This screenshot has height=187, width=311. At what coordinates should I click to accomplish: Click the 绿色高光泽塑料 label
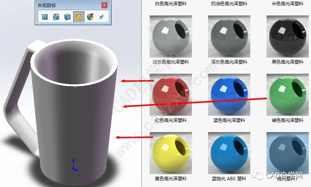[287, 120]
